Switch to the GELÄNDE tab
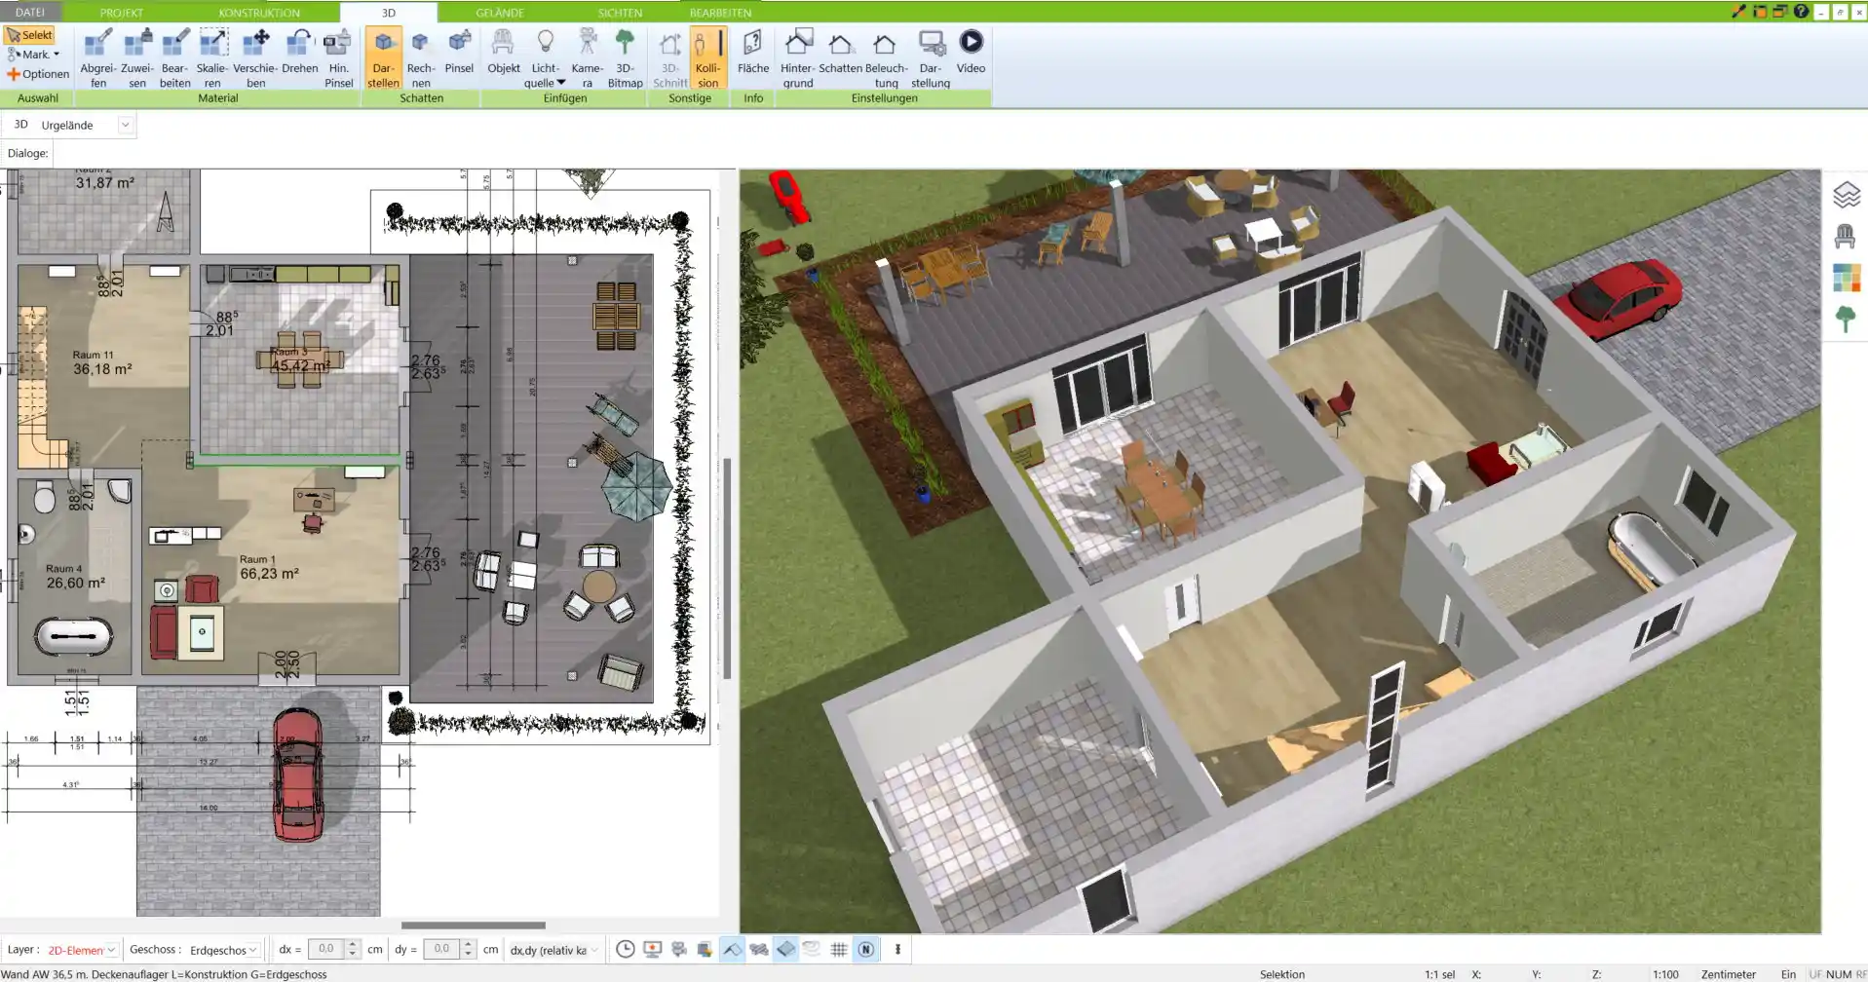 pos(500,13)
